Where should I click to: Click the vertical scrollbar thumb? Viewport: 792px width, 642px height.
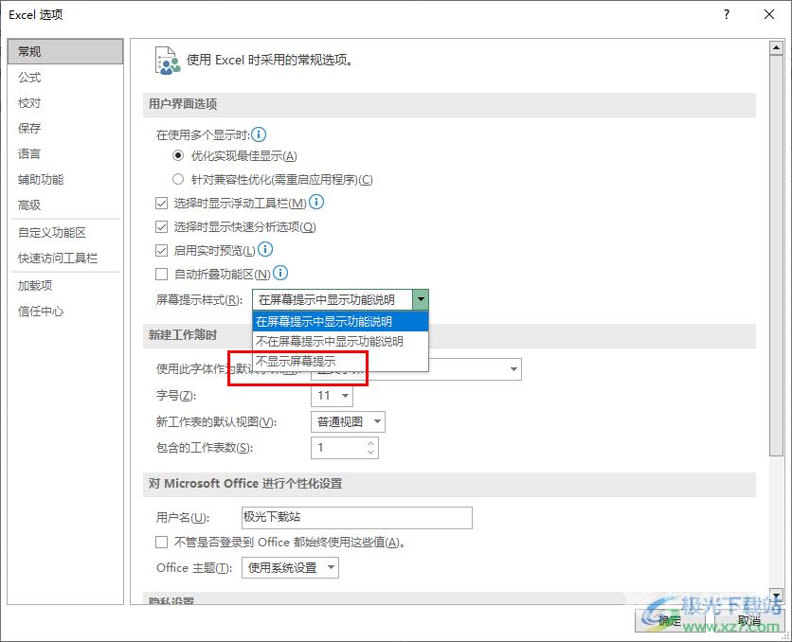coord(776,256)
